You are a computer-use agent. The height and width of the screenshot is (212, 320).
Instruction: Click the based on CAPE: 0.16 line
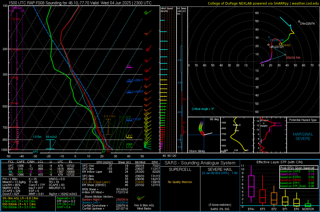tap(297, 171)
